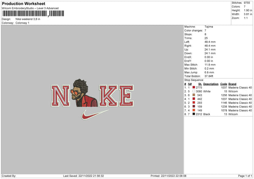Click the Stitches value '9755'
The image size is (254, 179).
tap(247, 3)
